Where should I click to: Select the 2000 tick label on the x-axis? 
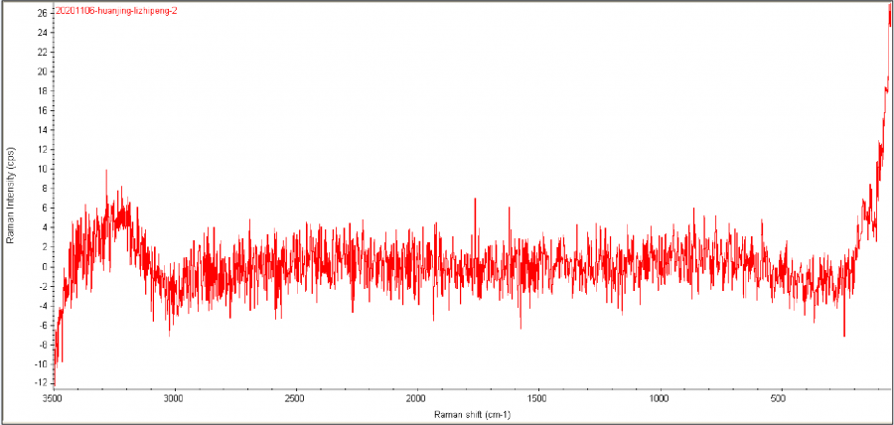417,397
